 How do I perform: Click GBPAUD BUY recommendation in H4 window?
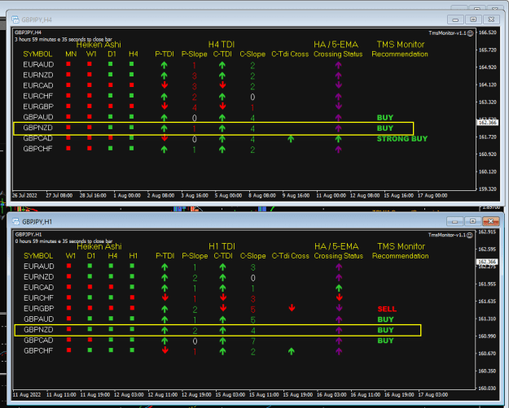(385, 117)
